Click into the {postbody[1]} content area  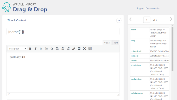(63, 72)
